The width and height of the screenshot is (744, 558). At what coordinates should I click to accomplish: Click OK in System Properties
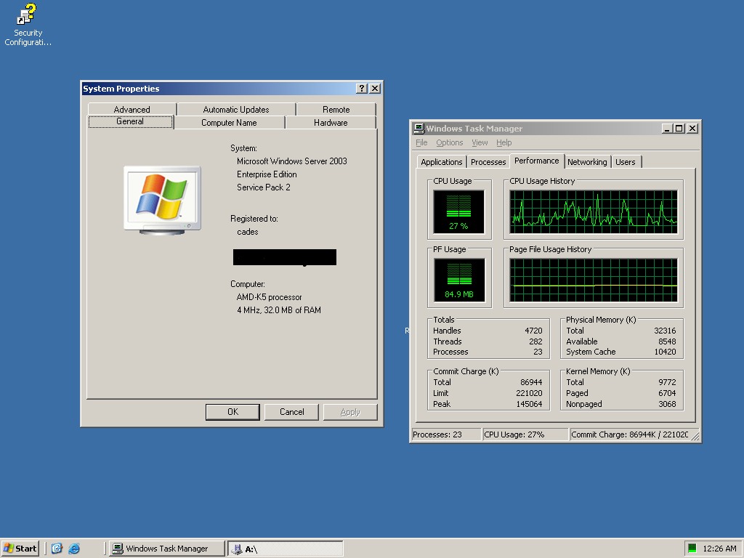pos(232,412)
